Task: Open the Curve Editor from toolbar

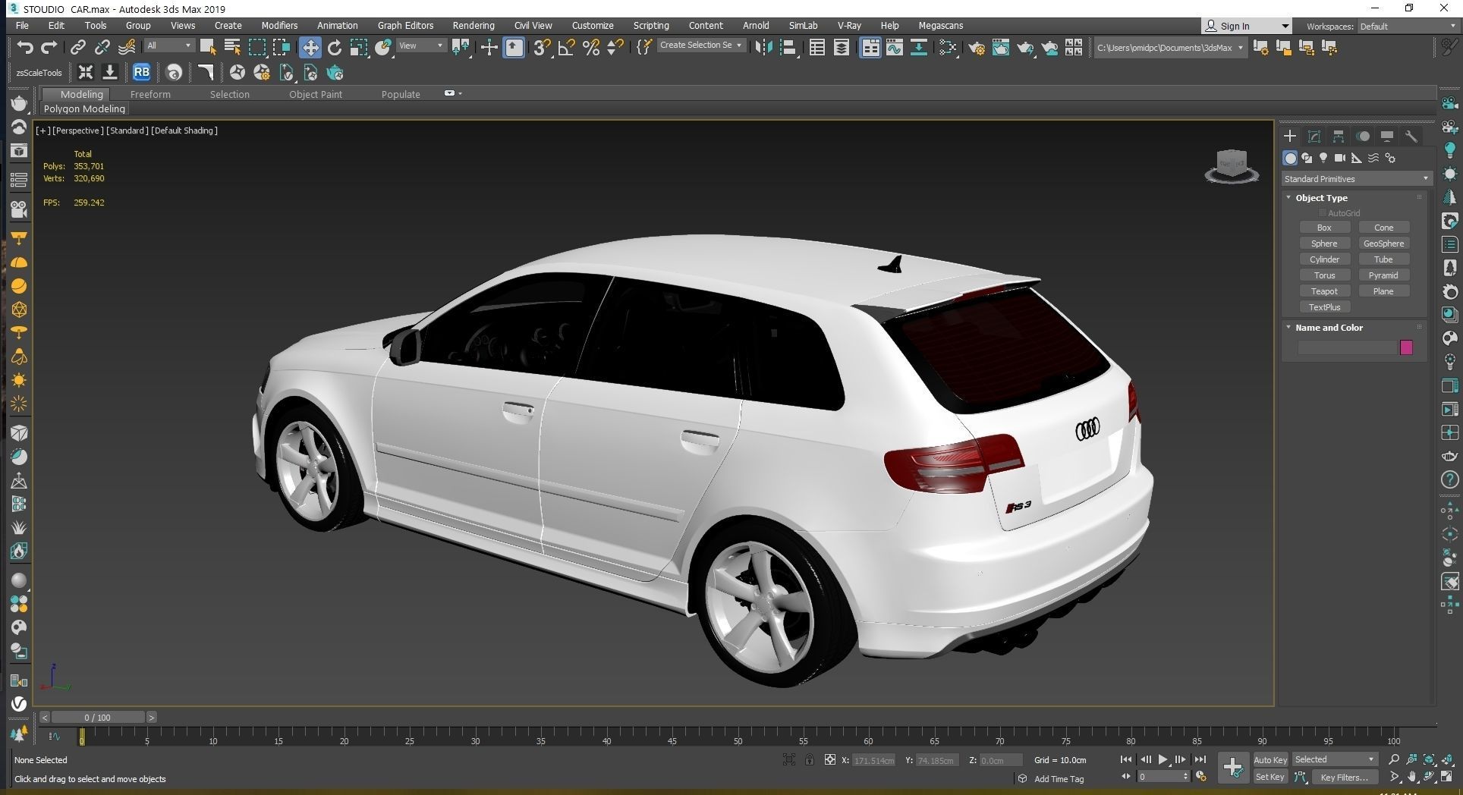Action: (x=895, y=48)
